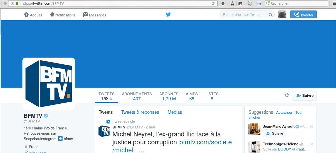The height and width of the screenshot is (153, 336).
Task: Open the Tout afficher suggestions link
Action: (x=276, y=115)
